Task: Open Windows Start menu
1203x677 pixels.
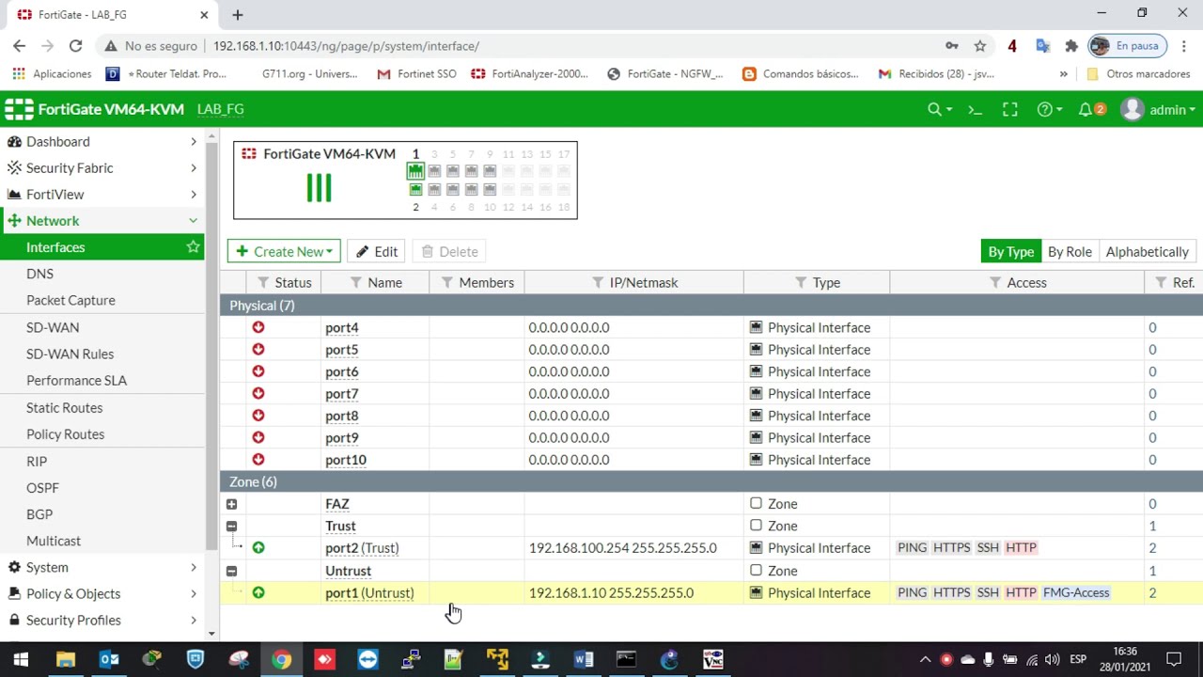Action: click(x=21, y=659)
